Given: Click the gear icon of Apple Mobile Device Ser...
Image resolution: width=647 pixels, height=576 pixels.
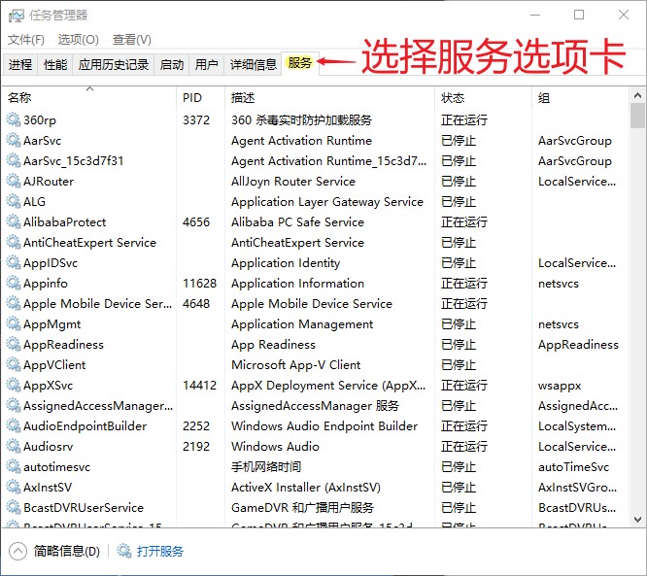Looking at the screenshot, I should (x=14, y=304).
